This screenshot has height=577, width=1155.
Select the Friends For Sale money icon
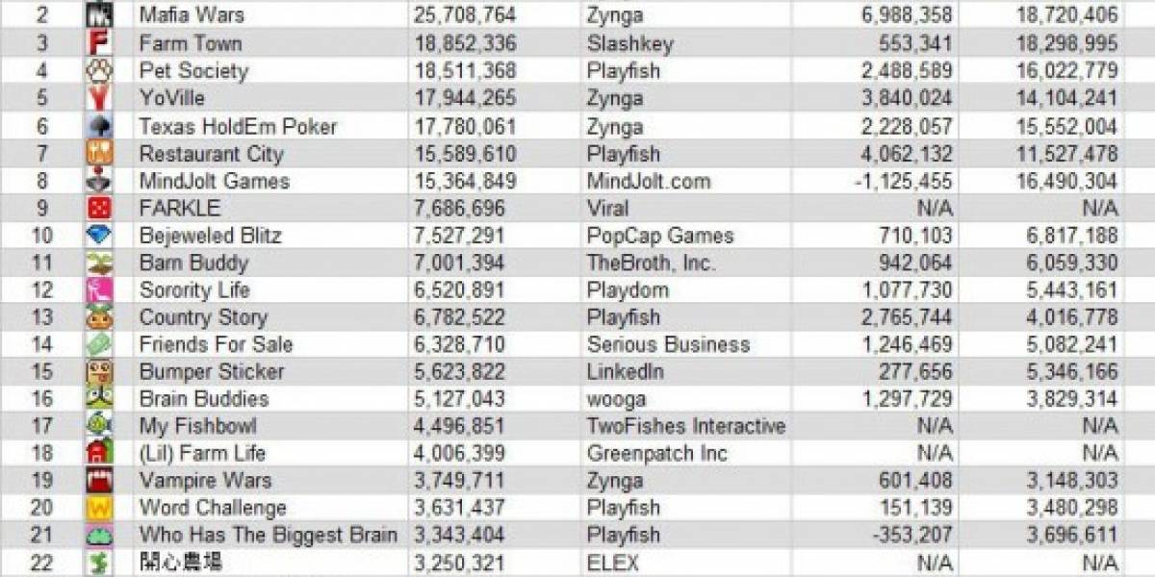[x=99, y=344]
